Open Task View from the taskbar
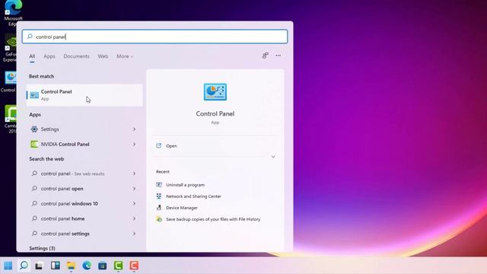 [39, 266]
